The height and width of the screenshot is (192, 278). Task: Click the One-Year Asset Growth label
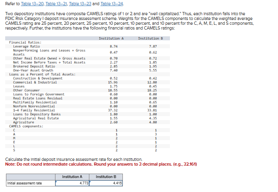(33, 70)
